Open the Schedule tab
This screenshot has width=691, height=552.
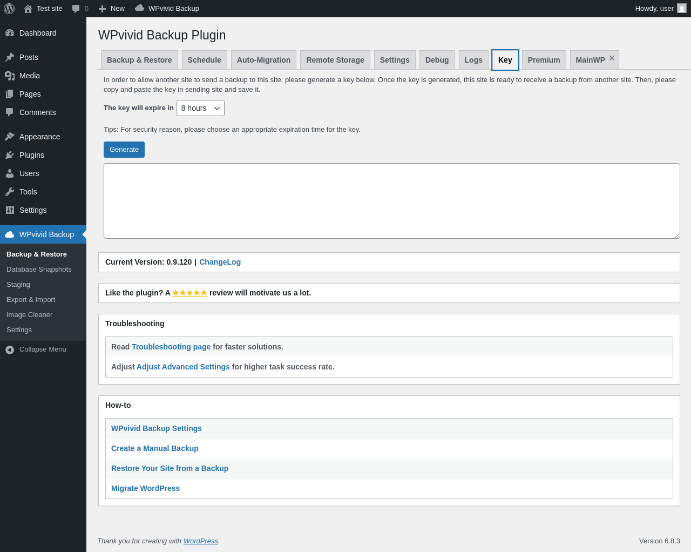pos(204,60)
